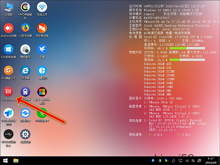Open 数据恢复 data recovery tool
Image resolution: width=220 pixels, height=165 pixels.
[x=25, y=115]
